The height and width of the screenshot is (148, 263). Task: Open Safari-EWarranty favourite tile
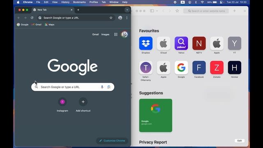click(x=146, y=67)
